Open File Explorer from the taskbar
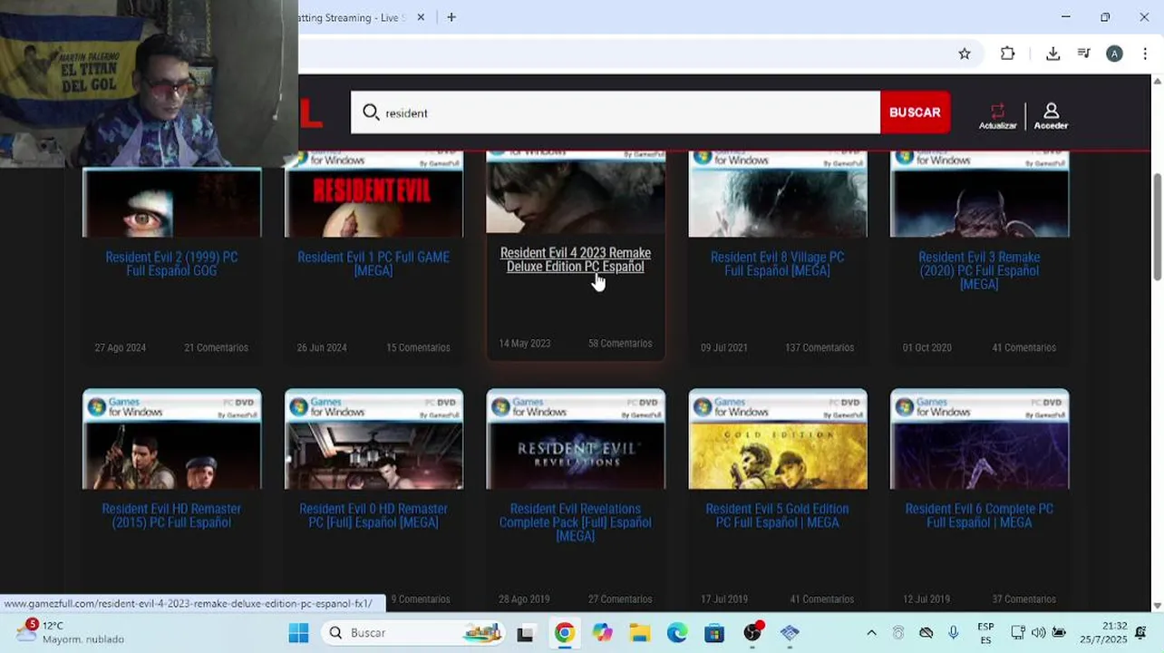 (x=639, y=633)
